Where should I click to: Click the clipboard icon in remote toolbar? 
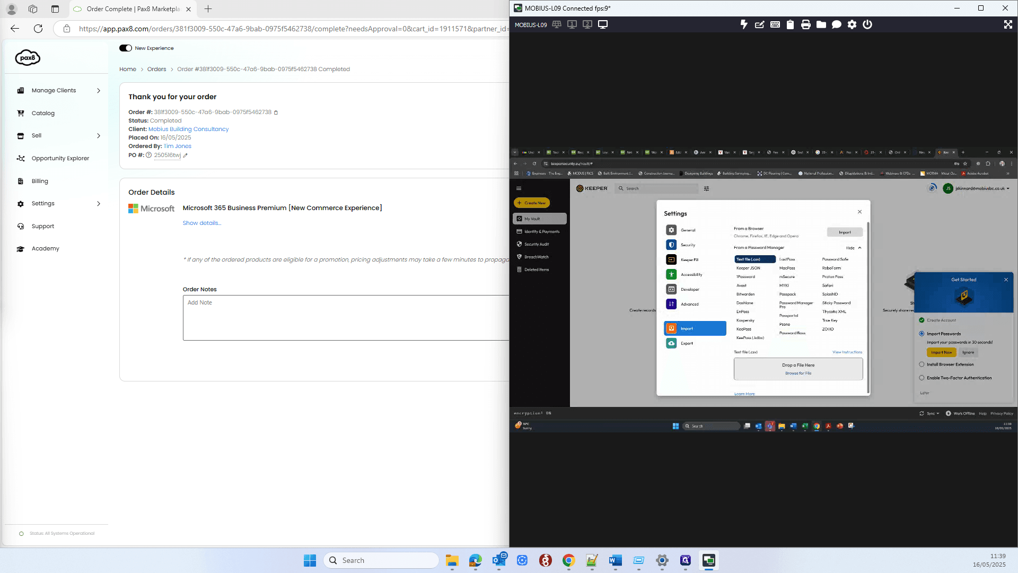pos(790,24)
